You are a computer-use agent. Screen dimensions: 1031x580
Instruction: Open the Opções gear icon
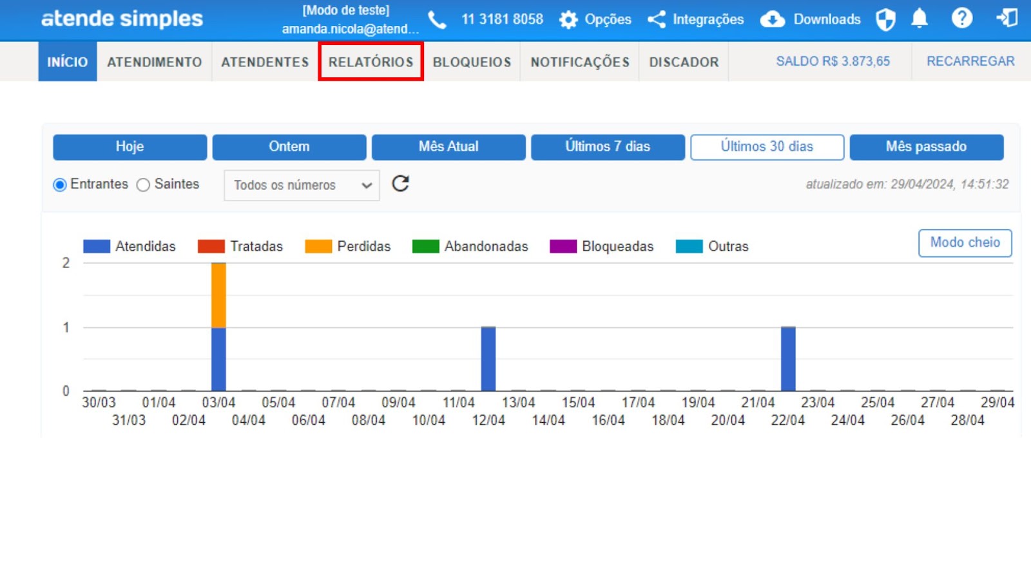point(568,20)
